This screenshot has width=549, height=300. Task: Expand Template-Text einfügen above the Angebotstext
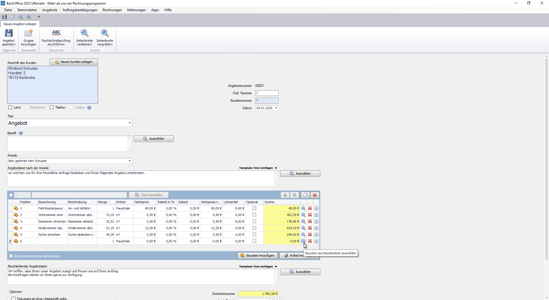(x=276, y=168)
